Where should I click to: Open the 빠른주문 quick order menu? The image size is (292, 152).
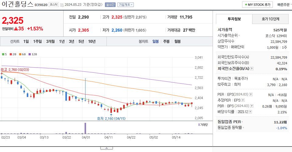coord(284,5)
